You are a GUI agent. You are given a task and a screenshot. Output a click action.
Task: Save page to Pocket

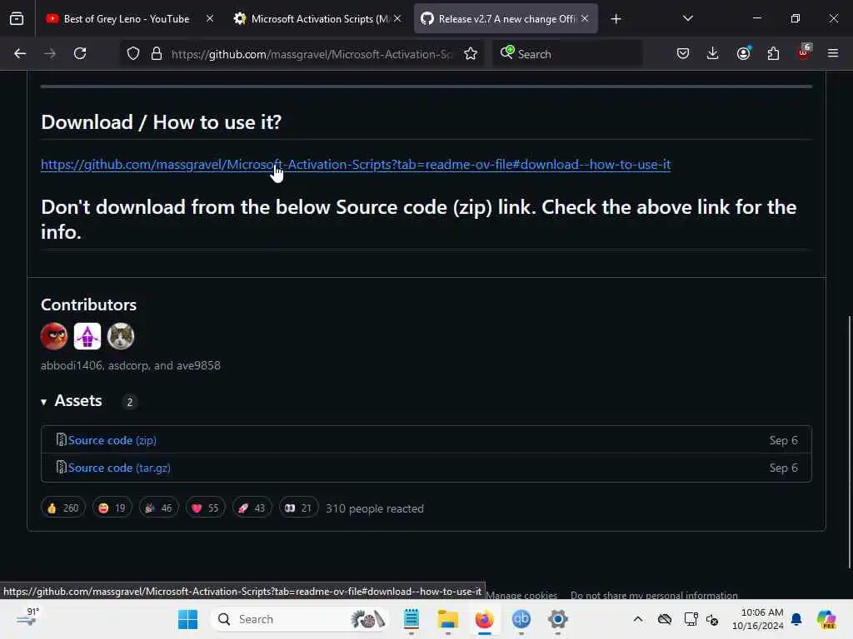point(683,54)
